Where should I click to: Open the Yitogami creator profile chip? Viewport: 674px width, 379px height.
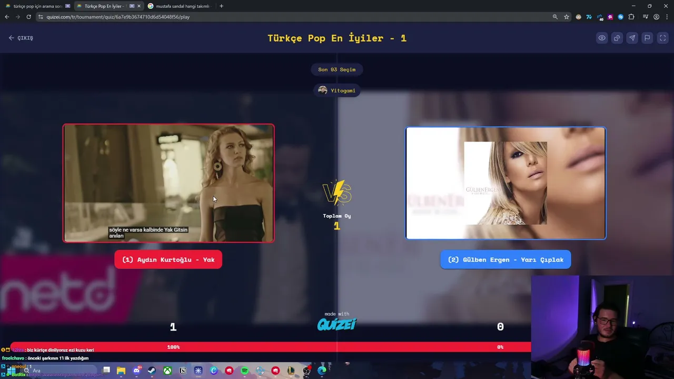coord(337,91)
